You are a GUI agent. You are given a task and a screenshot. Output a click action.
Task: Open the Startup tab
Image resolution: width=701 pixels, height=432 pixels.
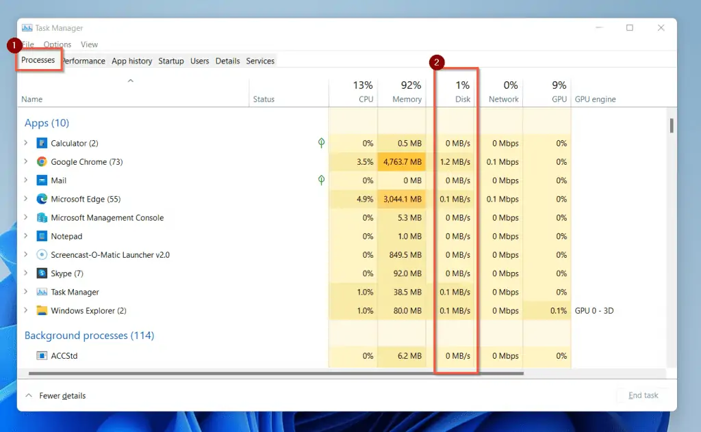[x=170, y=61]
